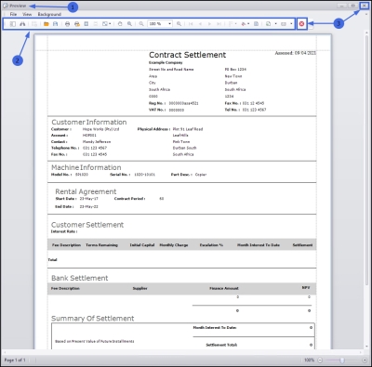Click the toolbar Zoom In magnifier

[179, 24]
